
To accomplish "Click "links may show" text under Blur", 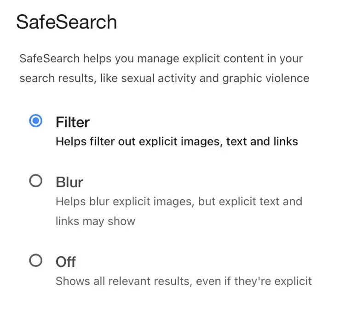I will 95,221.
